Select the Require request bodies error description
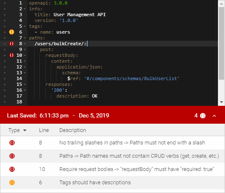This screenshot has width=225, height=193. pyautogui.click(x=137, y=169)
